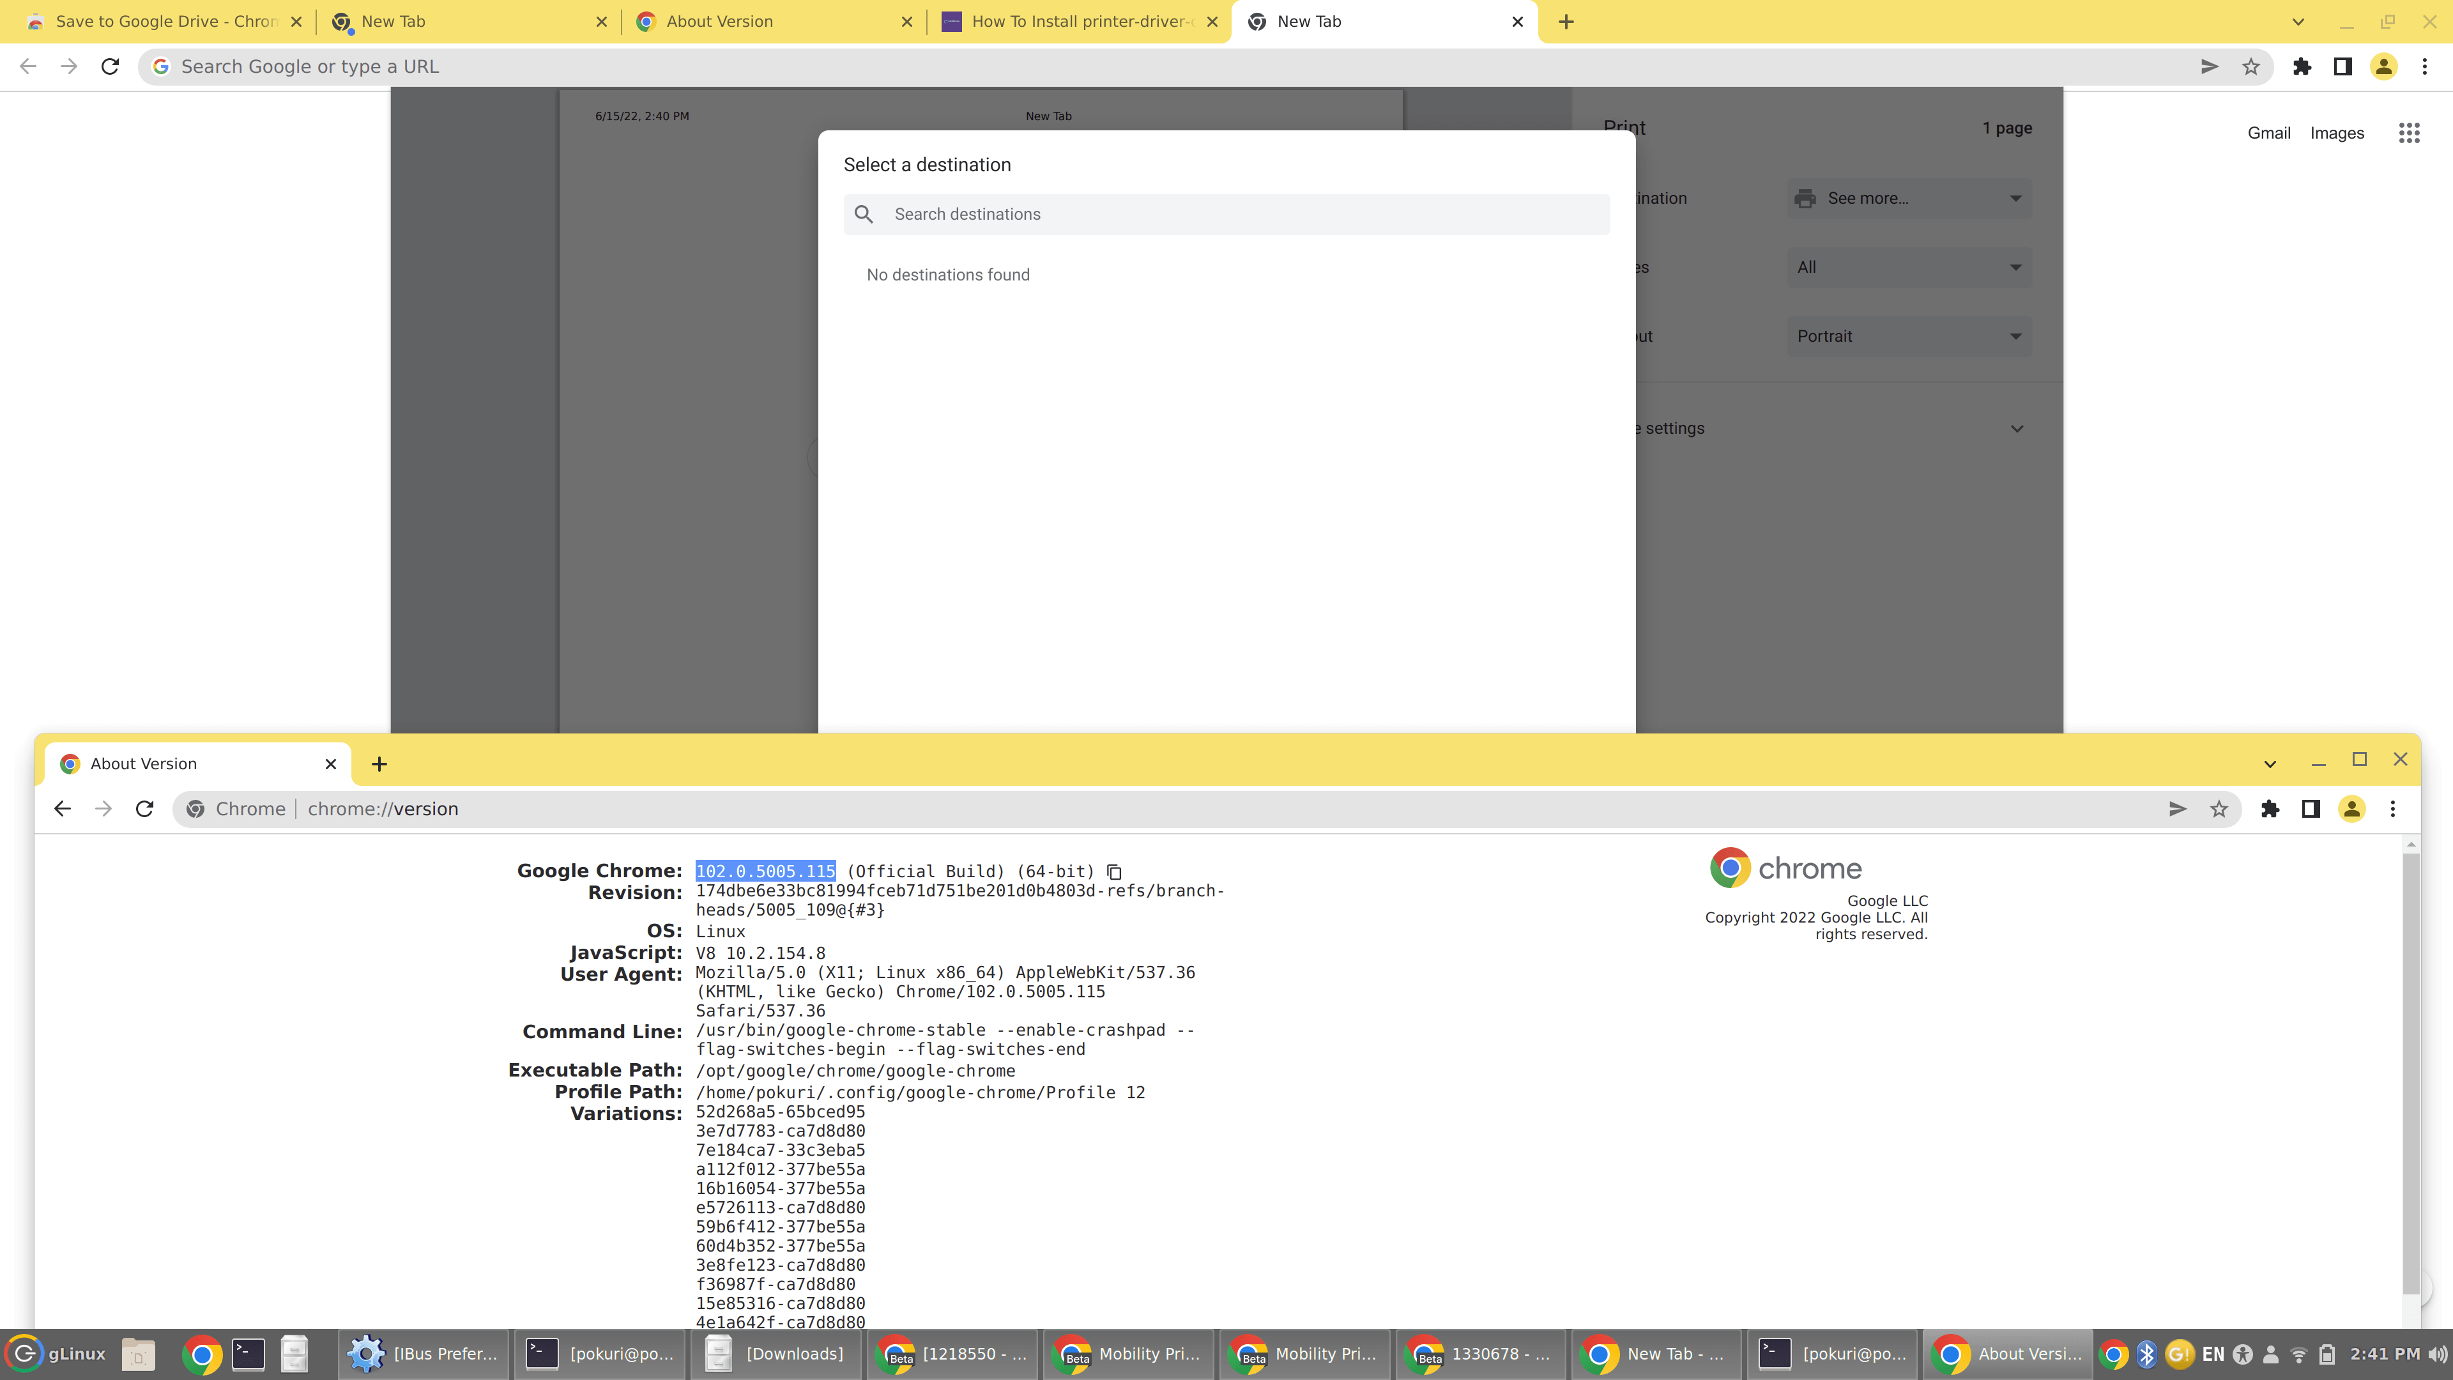This screenshot has height=1380, width=2453.
Task: Open the side panel in the About Version window
Action: (2310, 809)
